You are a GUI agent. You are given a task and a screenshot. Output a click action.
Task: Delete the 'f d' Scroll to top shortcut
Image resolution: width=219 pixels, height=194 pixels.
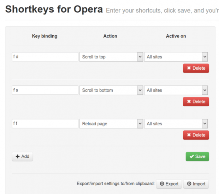coord(196,68)
